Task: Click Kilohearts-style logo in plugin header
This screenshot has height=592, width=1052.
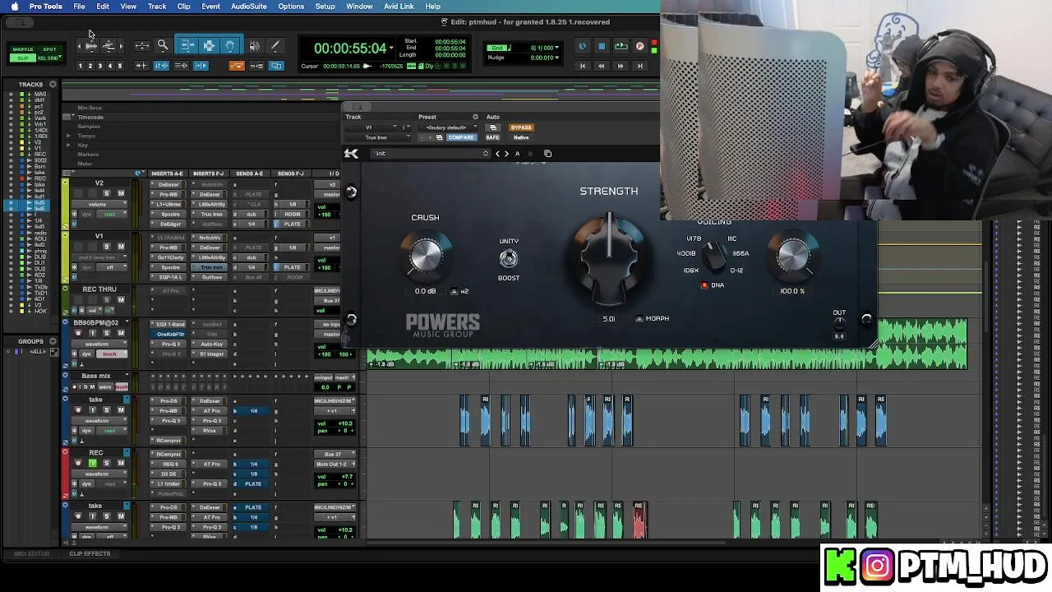Action: pyautogui.click(x=351, y=153)
